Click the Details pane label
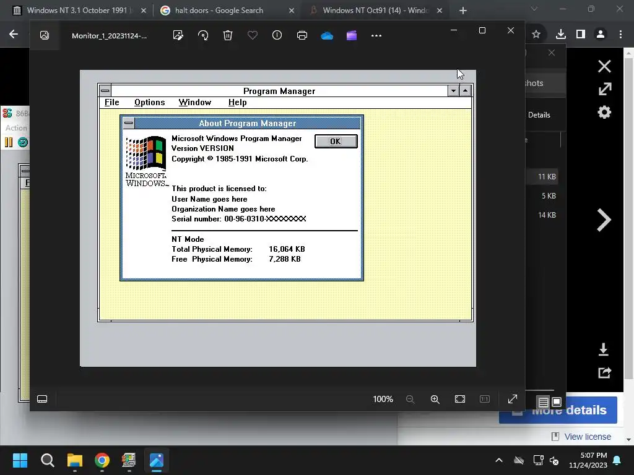Screen dimensions: 634x475 (539, 115)
